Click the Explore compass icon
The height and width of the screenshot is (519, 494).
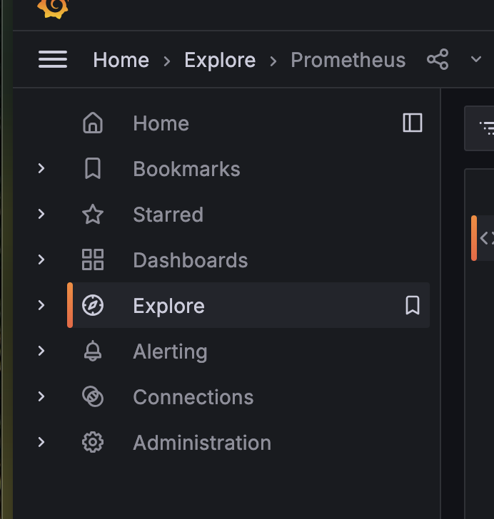click(93, 306)
